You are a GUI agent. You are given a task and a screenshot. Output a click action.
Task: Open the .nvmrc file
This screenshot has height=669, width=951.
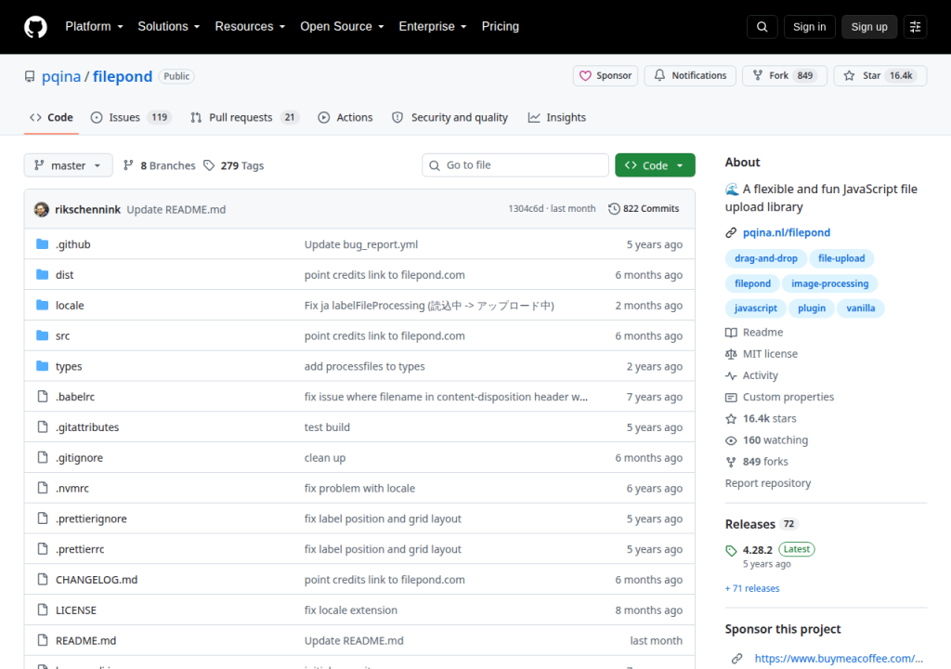coord(72,488)
